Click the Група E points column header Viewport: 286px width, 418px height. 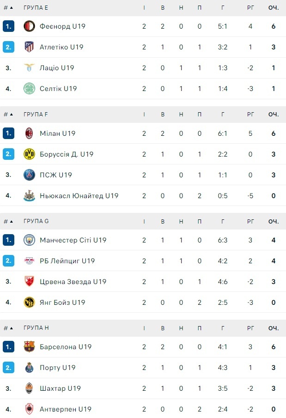(x=274, y=8)
